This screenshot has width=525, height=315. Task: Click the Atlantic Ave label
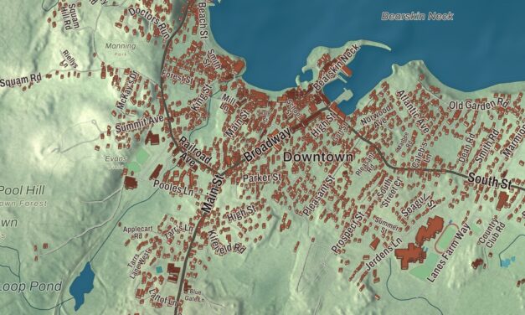(x=413, y=111)
